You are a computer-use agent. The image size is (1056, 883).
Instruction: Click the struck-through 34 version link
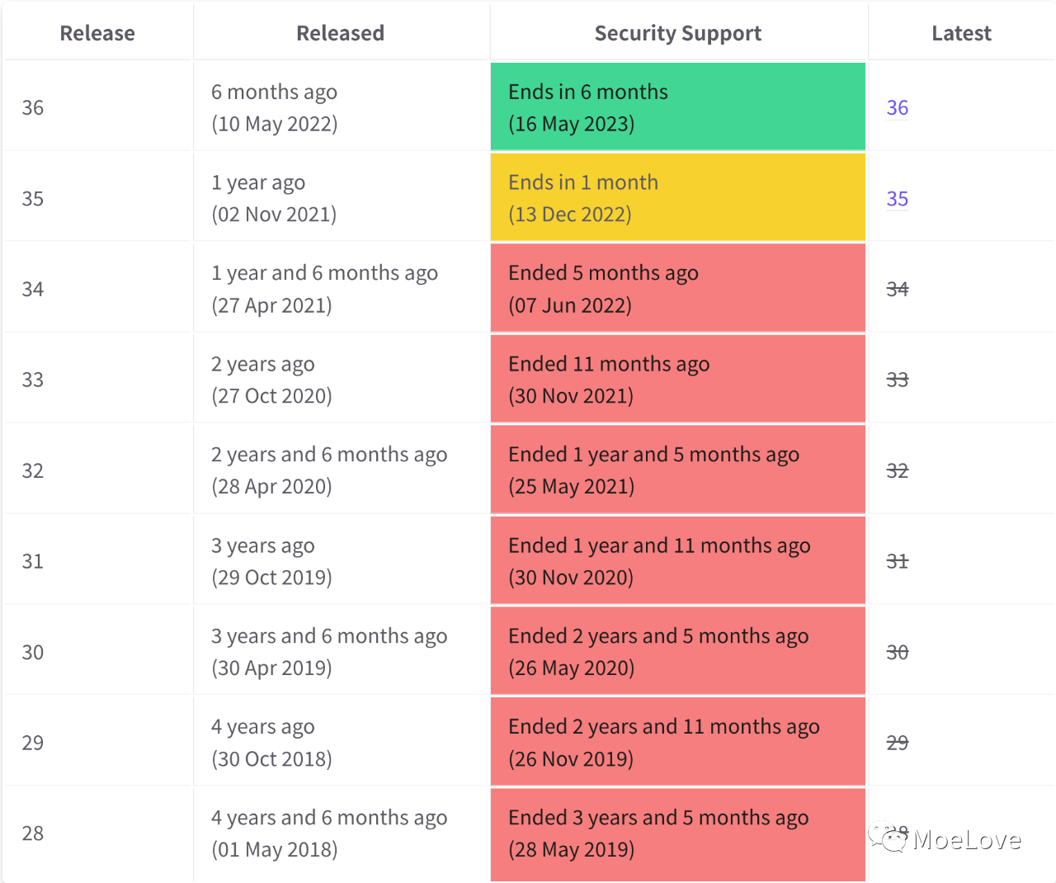click(x=897, y=290)
